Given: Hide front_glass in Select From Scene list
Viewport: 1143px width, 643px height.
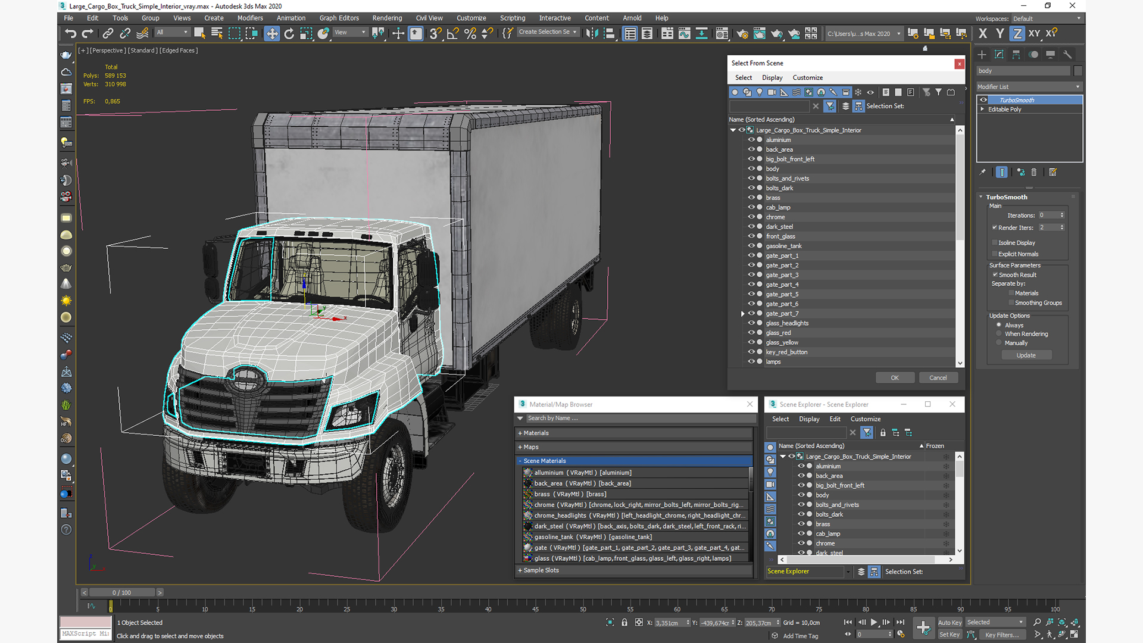Looking at the screenshot, I should coord(751,236).
